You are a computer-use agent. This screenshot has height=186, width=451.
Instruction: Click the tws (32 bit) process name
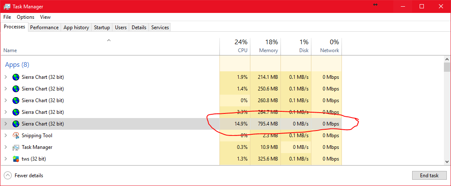point(34,159)
